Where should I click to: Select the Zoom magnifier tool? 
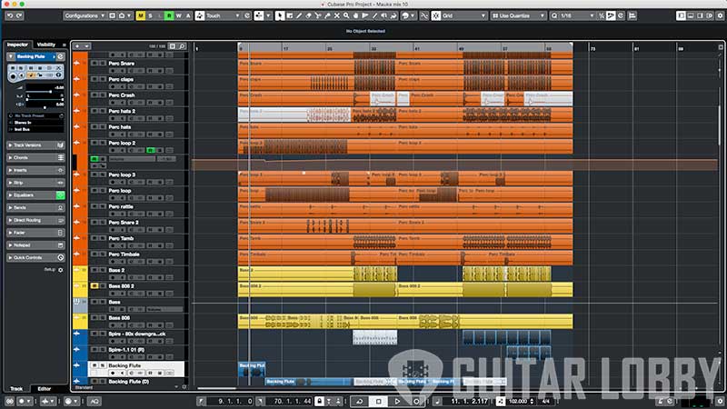[346, 15]
